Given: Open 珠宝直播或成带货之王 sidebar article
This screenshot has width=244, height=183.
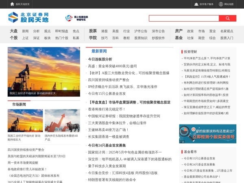Looking at the screenshot, I should tap(207, 107).
